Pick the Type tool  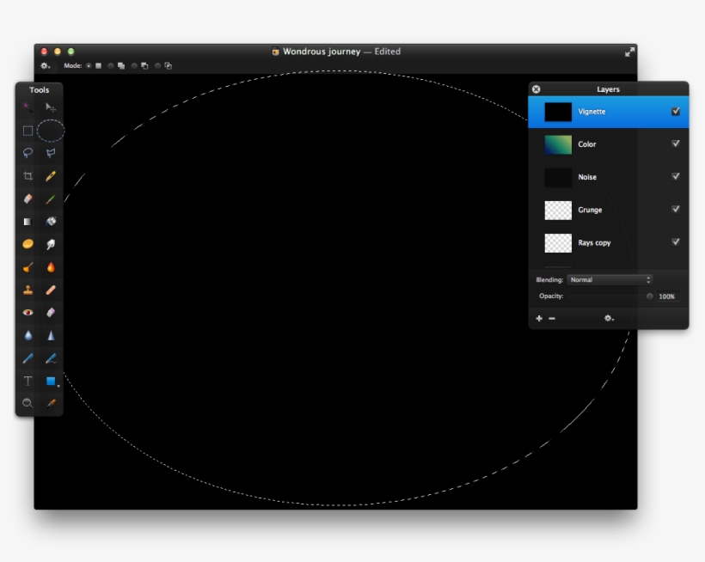(x=27, y=381)
